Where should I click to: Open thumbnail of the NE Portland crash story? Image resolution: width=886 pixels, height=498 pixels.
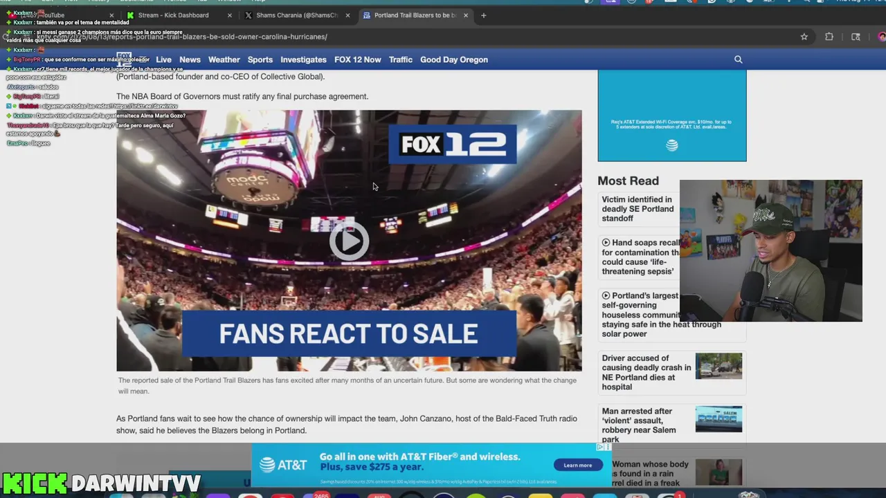(718, 366)
